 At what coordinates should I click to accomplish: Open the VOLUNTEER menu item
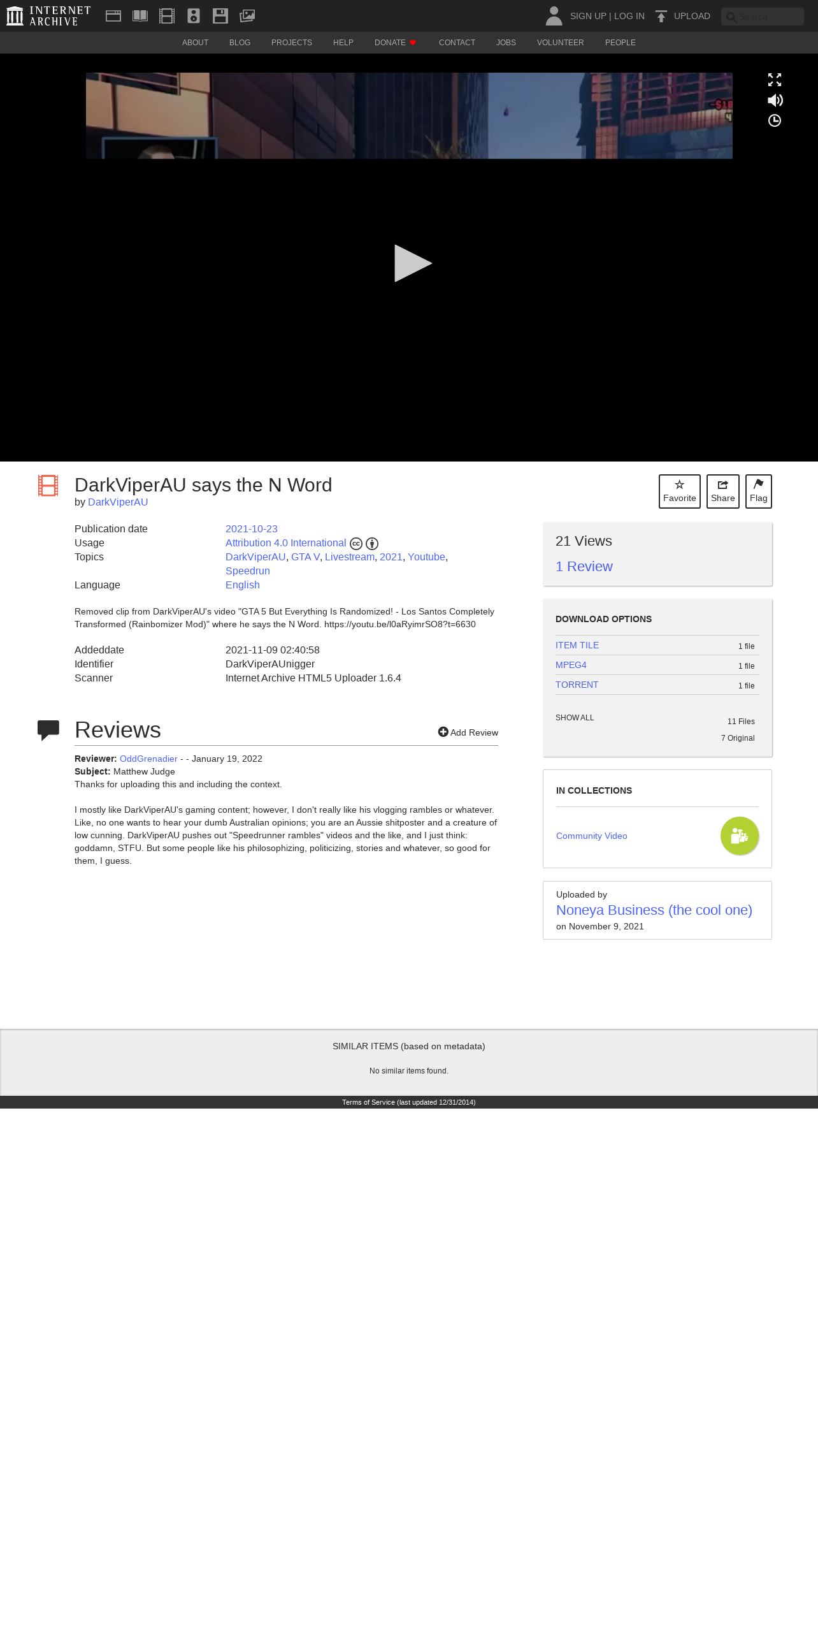click(561, 43)
